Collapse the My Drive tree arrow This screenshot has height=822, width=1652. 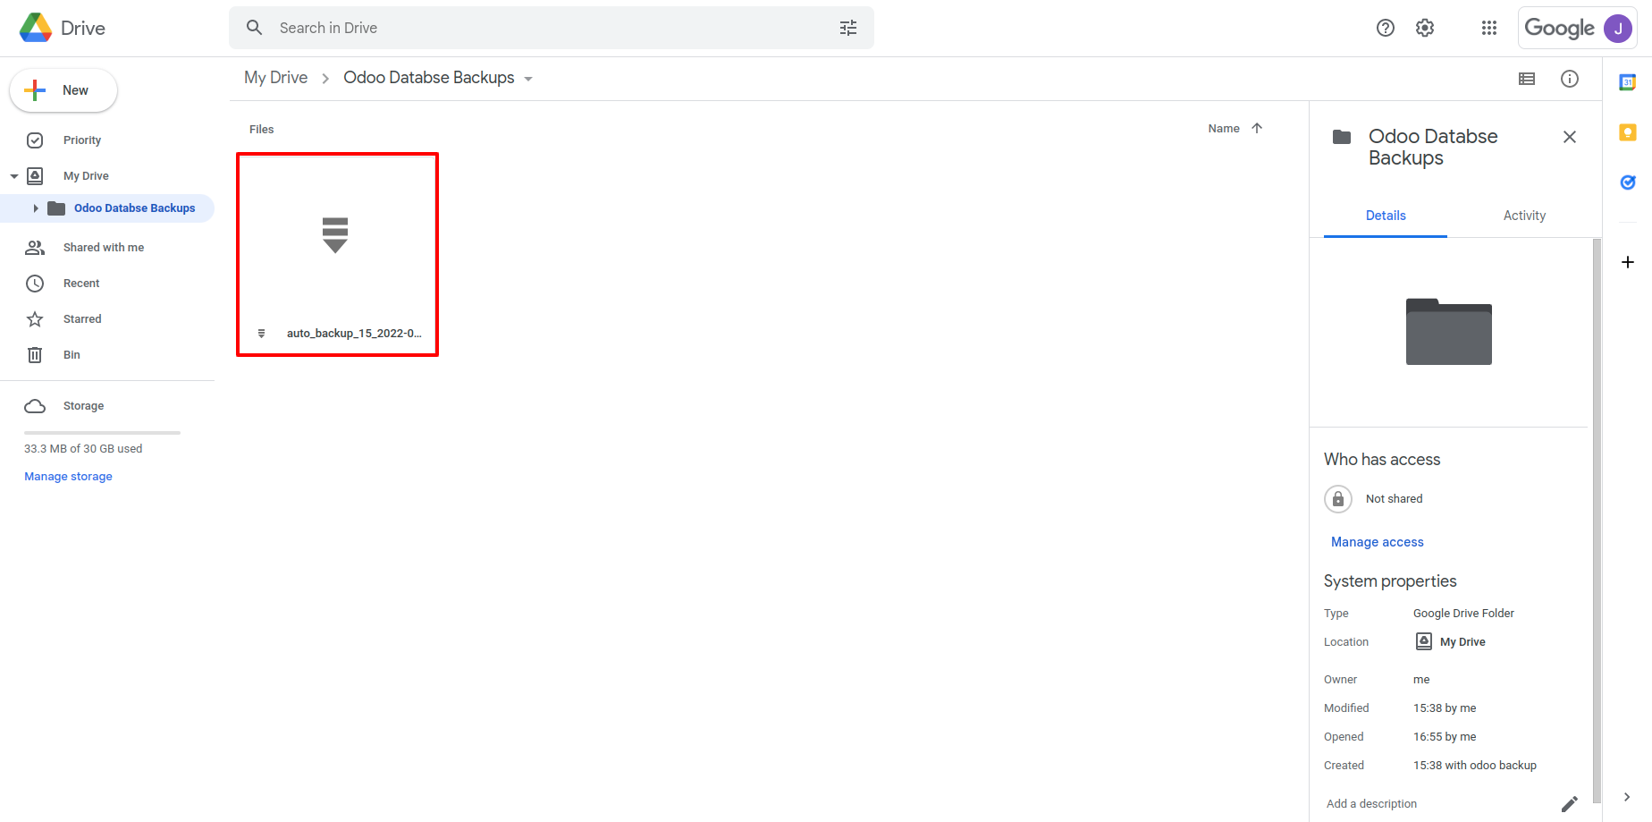pos(14,176)
